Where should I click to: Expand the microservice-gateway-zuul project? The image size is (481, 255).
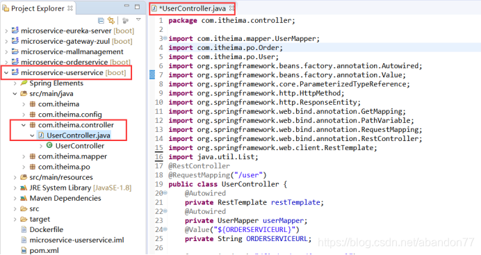pyautogui.click(x=6, y=42)
